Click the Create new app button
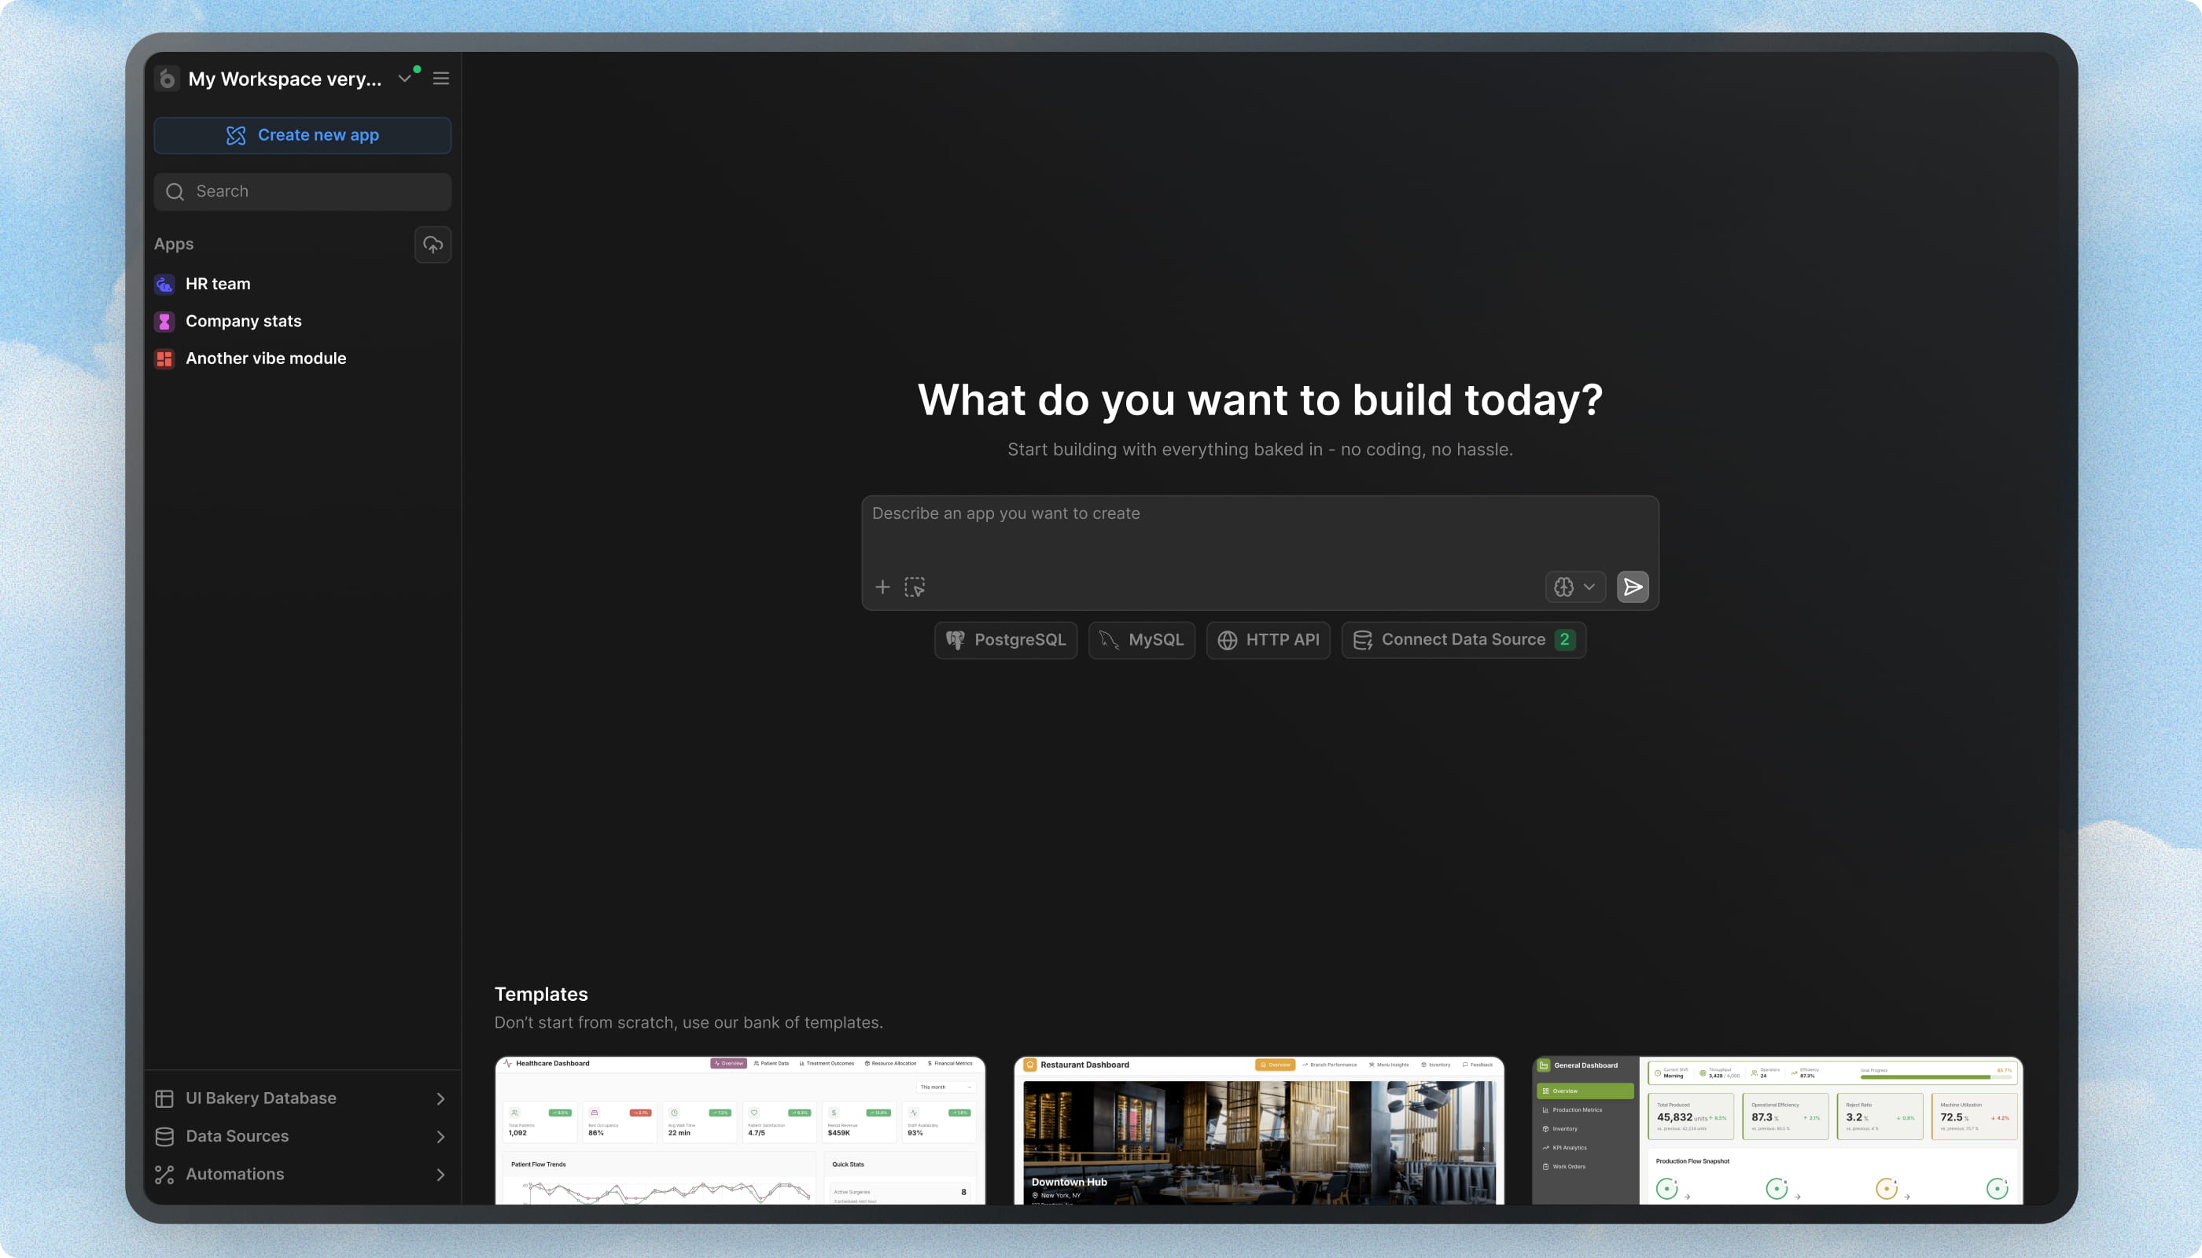2202x1258 pixels. pos(302,134)
